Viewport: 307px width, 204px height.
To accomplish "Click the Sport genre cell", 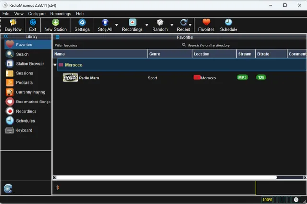I will coord(153,78).
